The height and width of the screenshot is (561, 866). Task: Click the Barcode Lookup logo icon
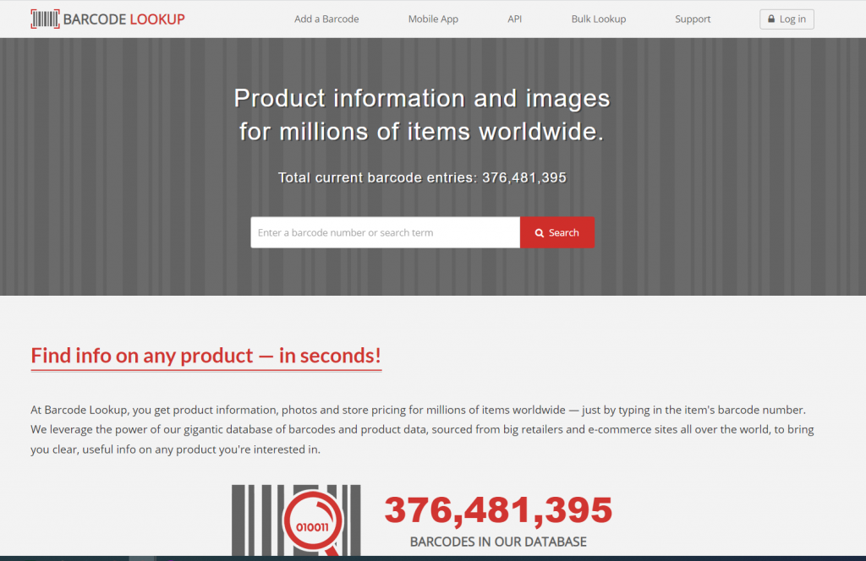[x=46, y=19]
